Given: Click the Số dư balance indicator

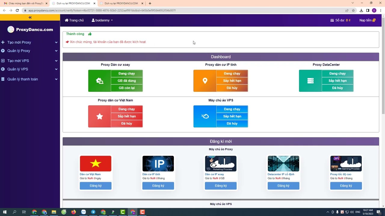Looking at the screenshot, I should [340, 20].
